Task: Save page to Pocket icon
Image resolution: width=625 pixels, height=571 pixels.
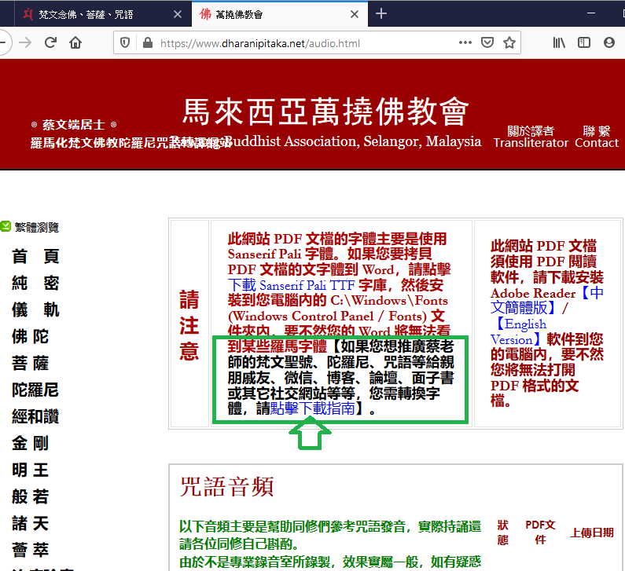Action: 487,43
